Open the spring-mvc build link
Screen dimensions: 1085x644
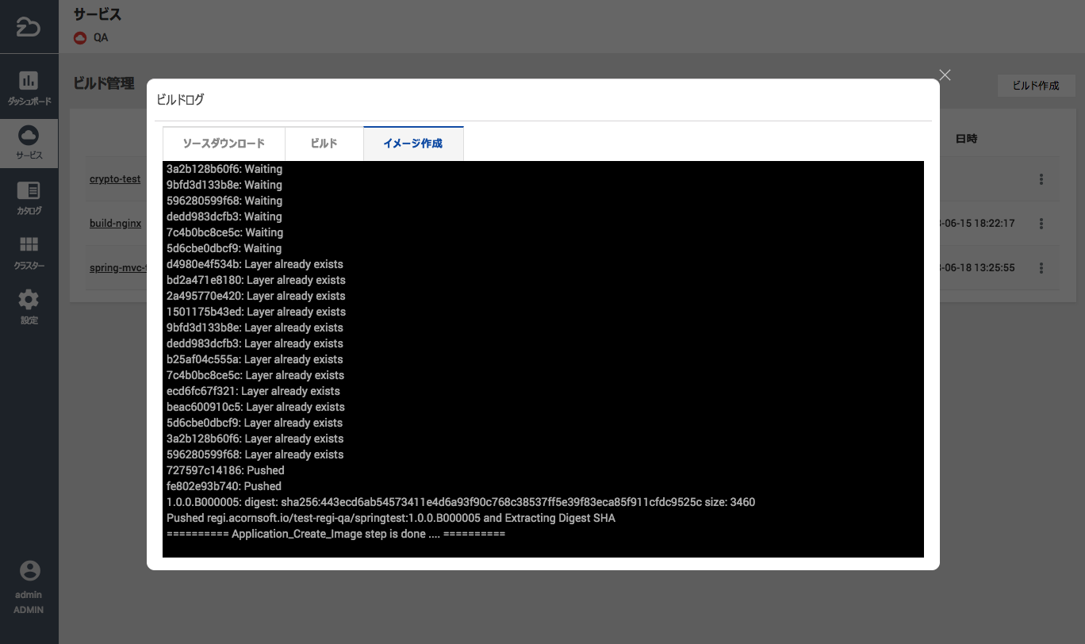[119, 268]
